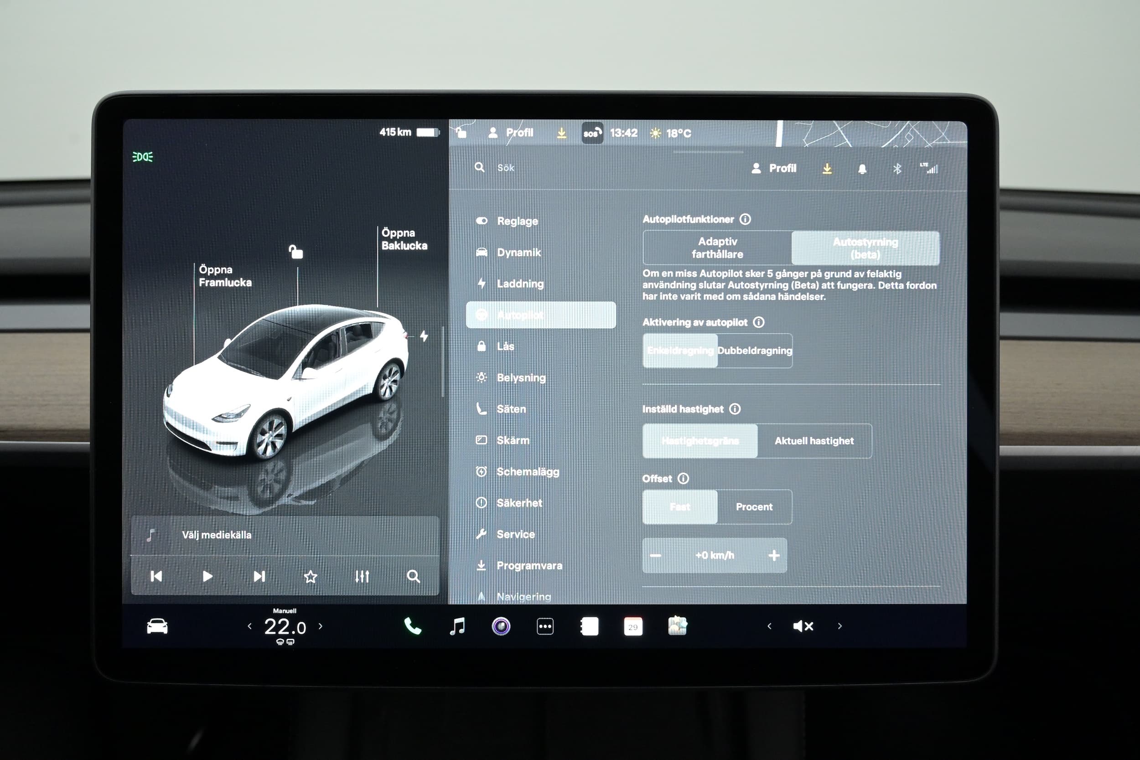
Task: Select Adaptiv farthållare option
Action: click(717, 248)
